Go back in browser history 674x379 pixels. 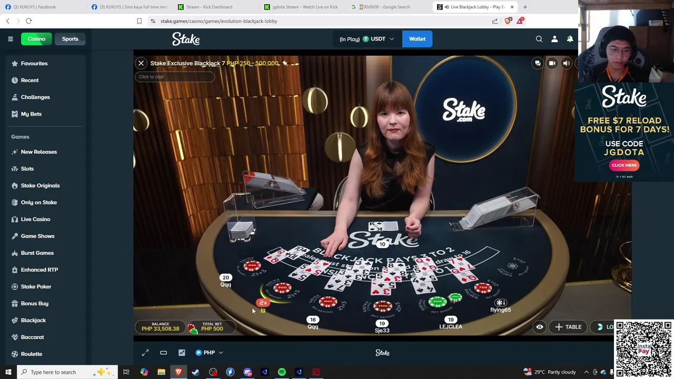[x=7, y=21]
